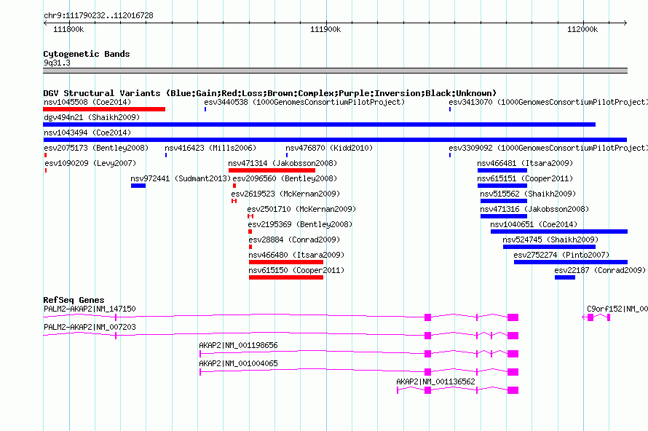Image resolution: width=648 pixels, height=431 pixels.
Task: Select the esv2752274 (Pinto2007) blue bar
Action: 571,262
